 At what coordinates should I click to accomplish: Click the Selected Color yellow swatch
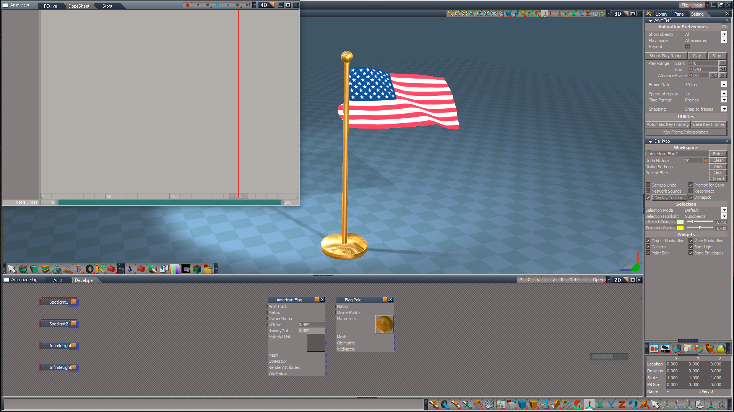click(x=680, y=228)
